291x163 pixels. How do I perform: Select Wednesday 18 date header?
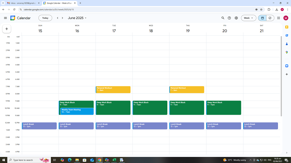151,31
